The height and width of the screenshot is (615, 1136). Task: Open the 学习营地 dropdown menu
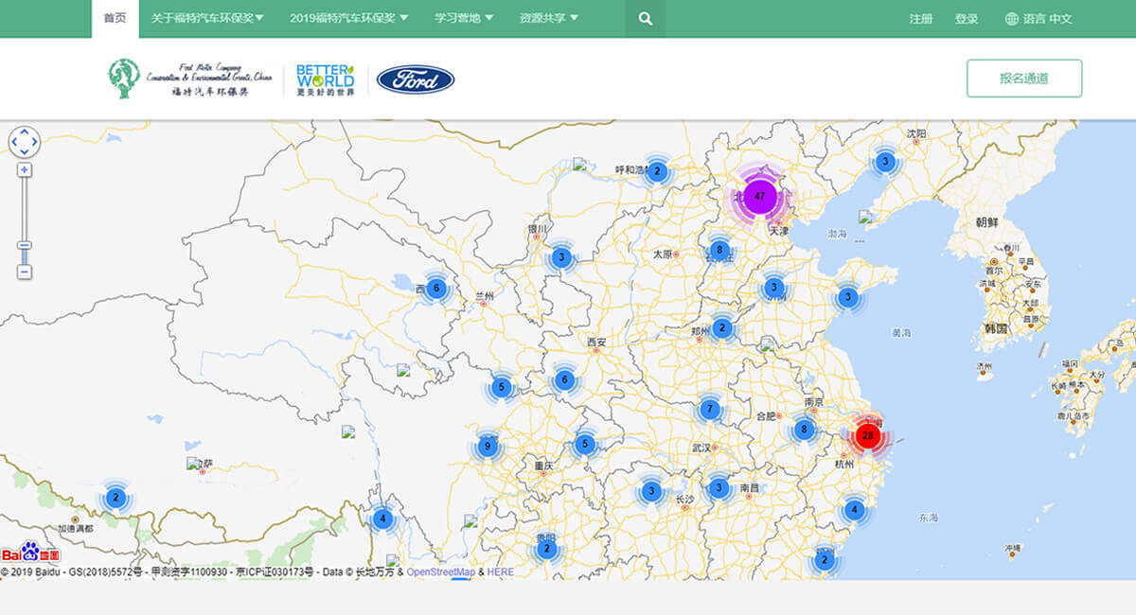463,19
